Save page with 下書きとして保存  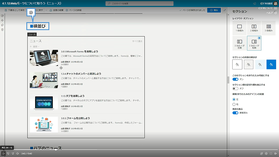click(15, 10)
